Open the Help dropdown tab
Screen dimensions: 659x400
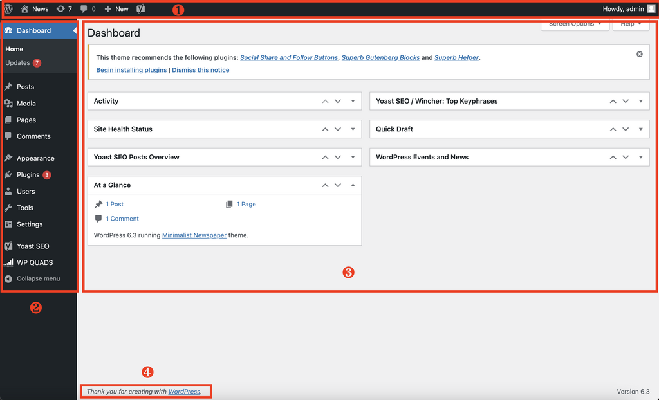point(631,24)
